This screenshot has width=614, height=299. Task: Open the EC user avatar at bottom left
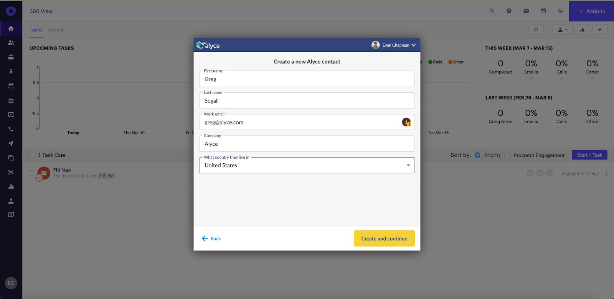[x=11, y=283]
